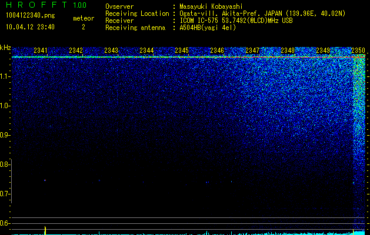Click the 0.7 kHz frequency axis label
This screenshot has height=235, width=370.
tap(5, 194)
